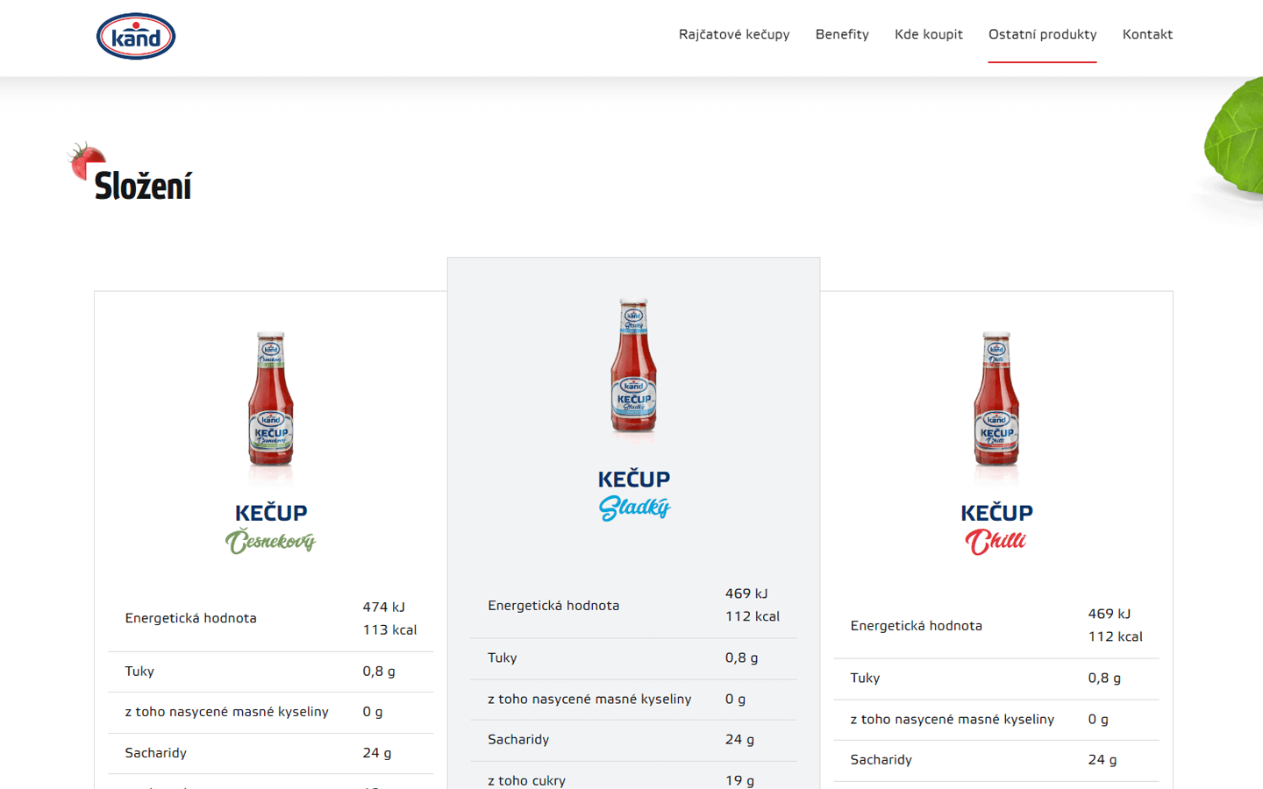
Task: Open Rajčatové kečupy menu item
Action: coord(734,34)
